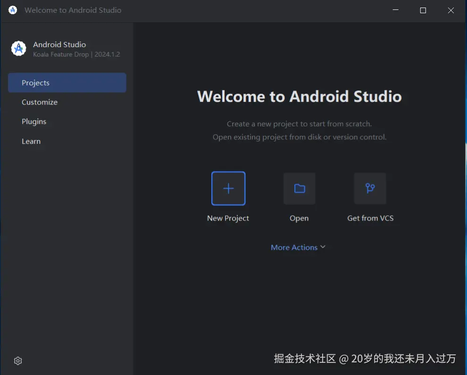Go to the Learn tab
Screen dimensions: 467x375
click(67, 141)
